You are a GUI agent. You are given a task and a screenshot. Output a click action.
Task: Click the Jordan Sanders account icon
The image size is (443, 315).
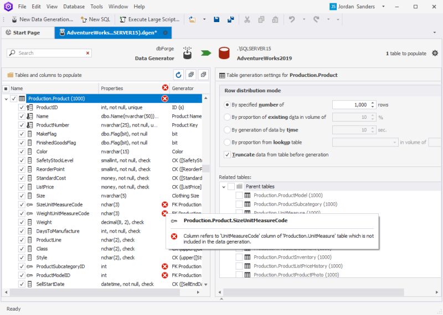(x=333, y=7)
